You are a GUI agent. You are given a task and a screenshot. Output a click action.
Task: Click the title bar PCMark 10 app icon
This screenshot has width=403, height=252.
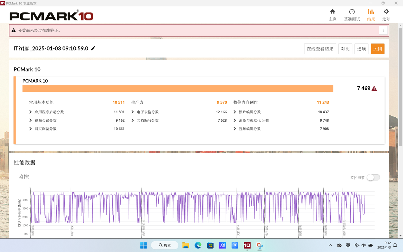[3, 3]
